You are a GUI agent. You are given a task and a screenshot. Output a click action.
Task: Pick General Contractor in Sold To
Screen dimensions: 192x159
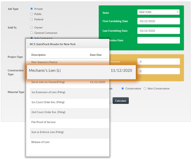[32, 33]
